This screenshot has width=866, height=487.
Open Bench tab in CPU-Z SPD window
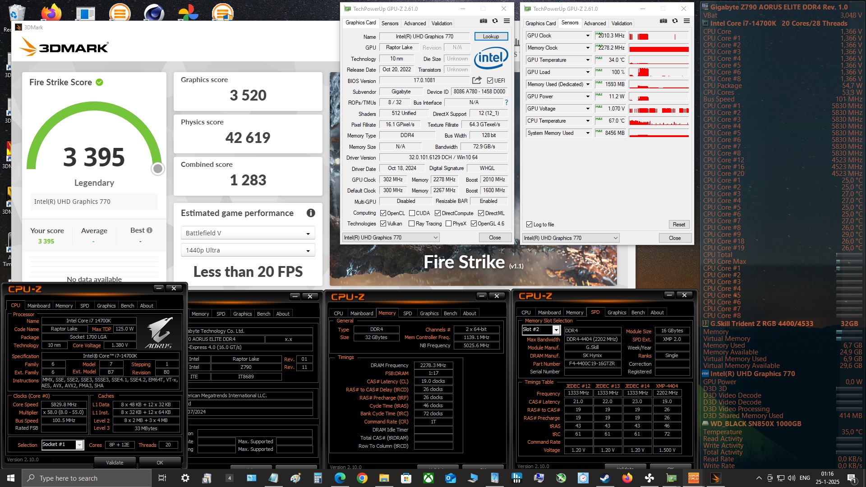(638, 312)
